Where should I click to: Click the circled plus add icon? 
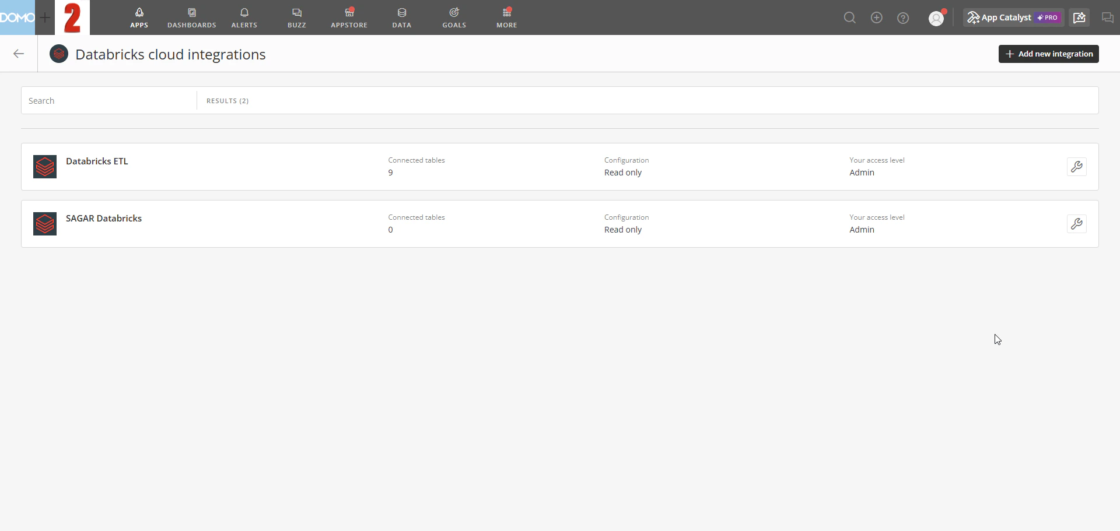tap(876, 17)
